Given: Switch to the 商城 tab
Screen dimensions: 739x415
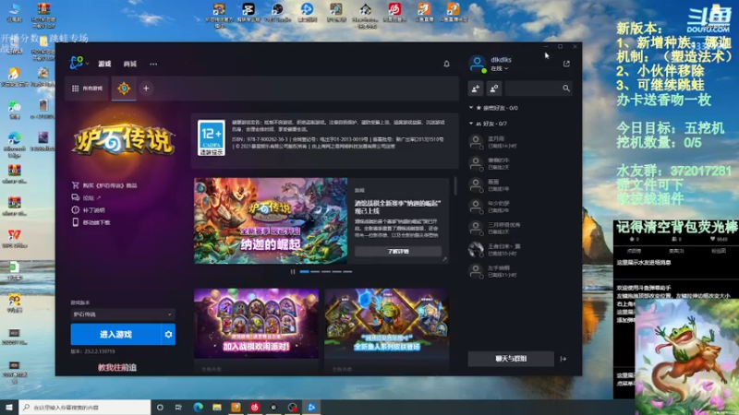Looking at the screenshot, I should (x=130, y=64).
